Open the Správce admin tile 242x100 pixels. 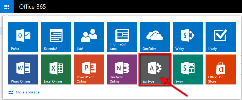click(x=155, y=69)
